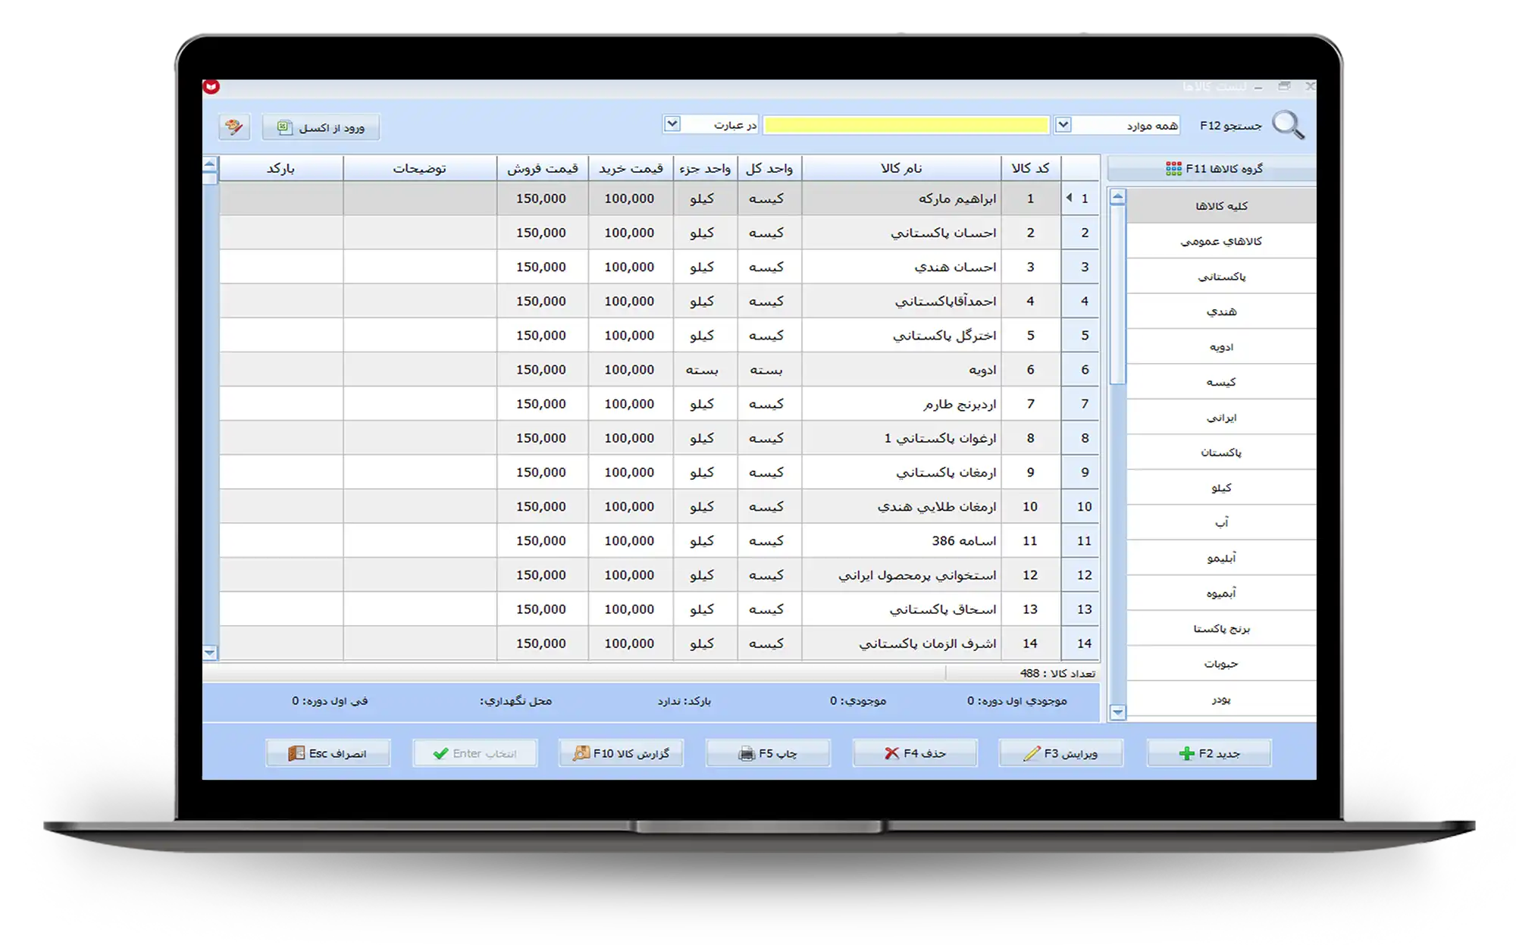1516x945 pixels.
Task: Click groups list scroll down arrow
Action: (1117, 712)
